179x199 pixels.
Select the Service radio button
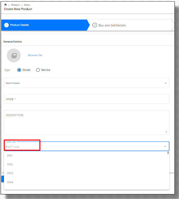pos(38,70)
